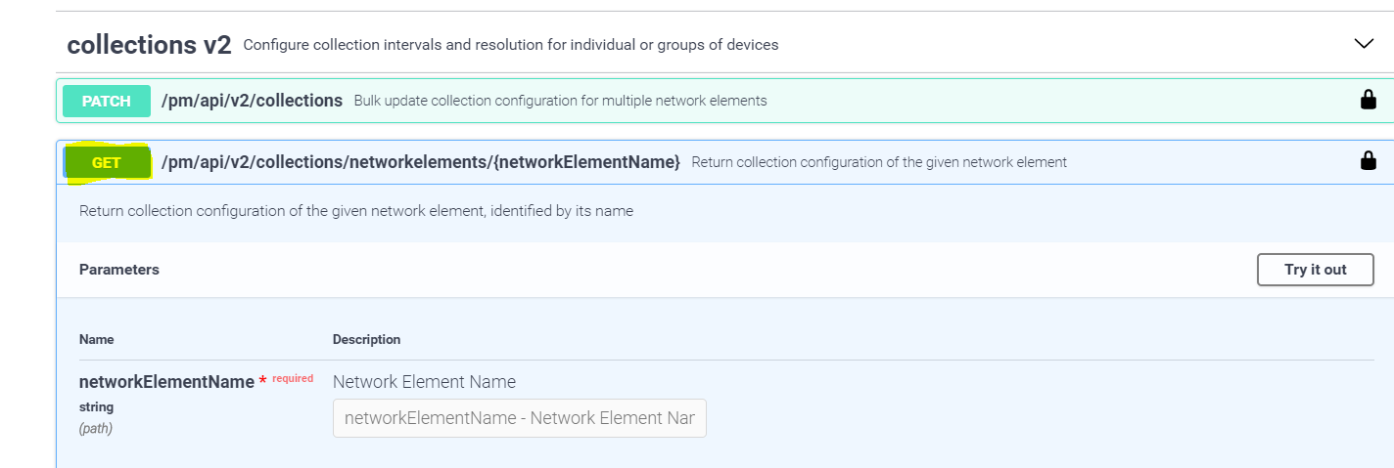The width and height of the screenshot is (1394, 468).
Task: Click the '(path)' location text
Action: coord(96,428)
